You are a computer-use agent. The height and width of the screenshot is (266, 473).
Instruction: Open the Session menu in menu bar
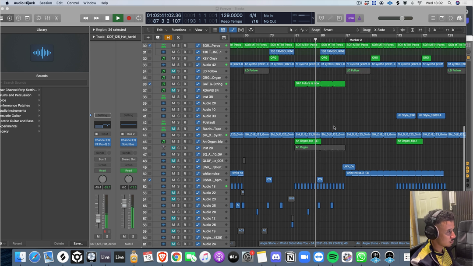46,3
